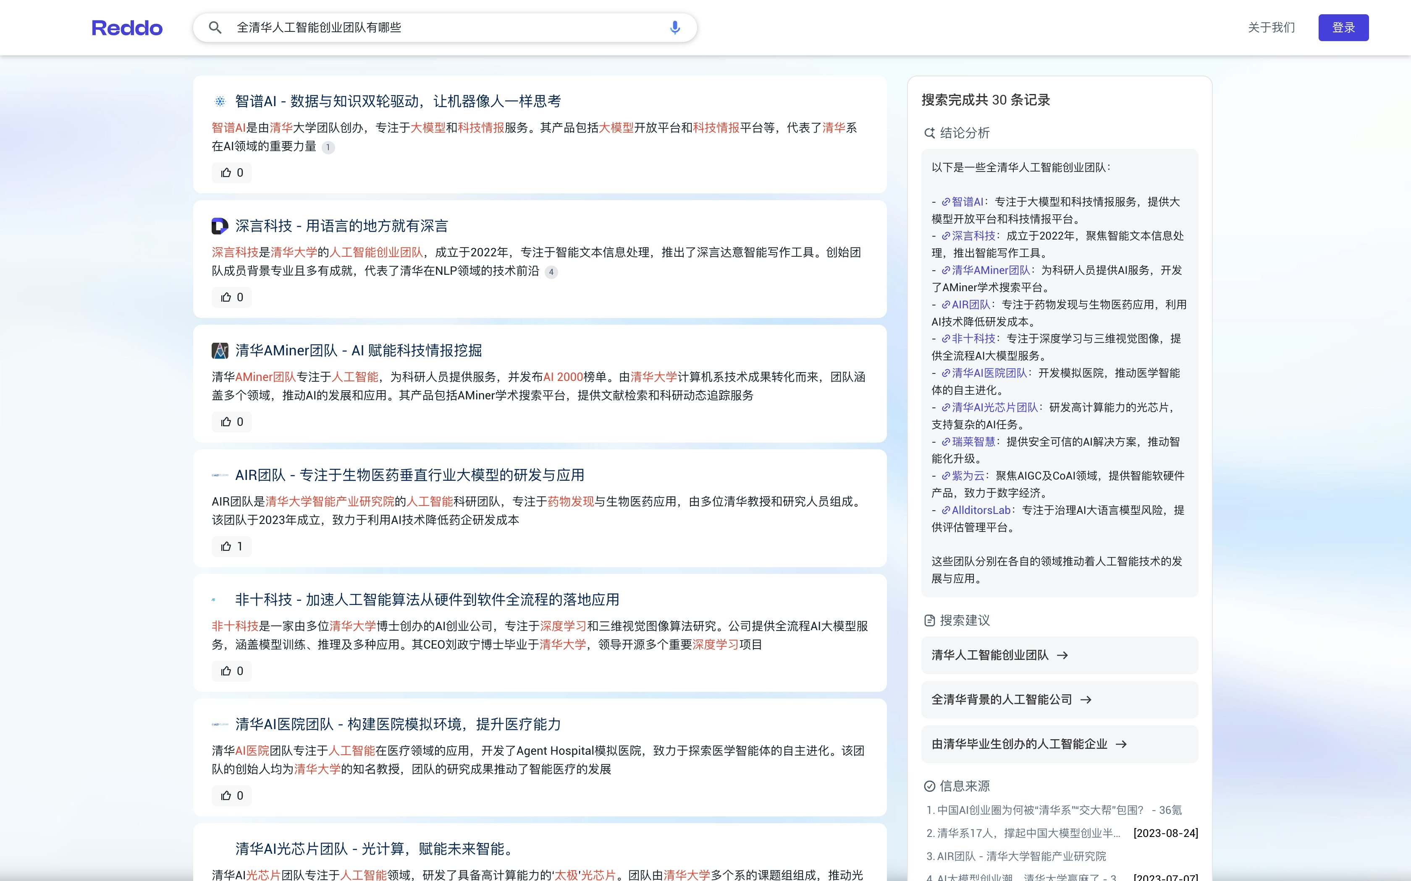1411x881 pixels.
Task: Like the 非十科技 result
Action: coord(232,671)
